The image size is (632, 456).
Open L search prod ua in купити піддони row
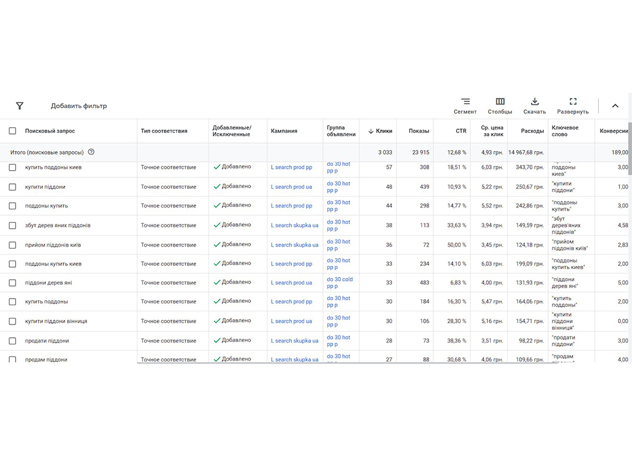tap(292, 187)
